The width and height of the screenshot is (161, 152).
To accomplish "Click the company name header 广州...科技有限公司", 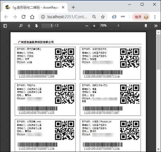I will click(36, 42).
